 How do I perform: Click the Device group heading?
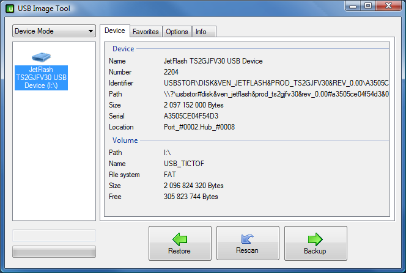(x=124, y=49)
